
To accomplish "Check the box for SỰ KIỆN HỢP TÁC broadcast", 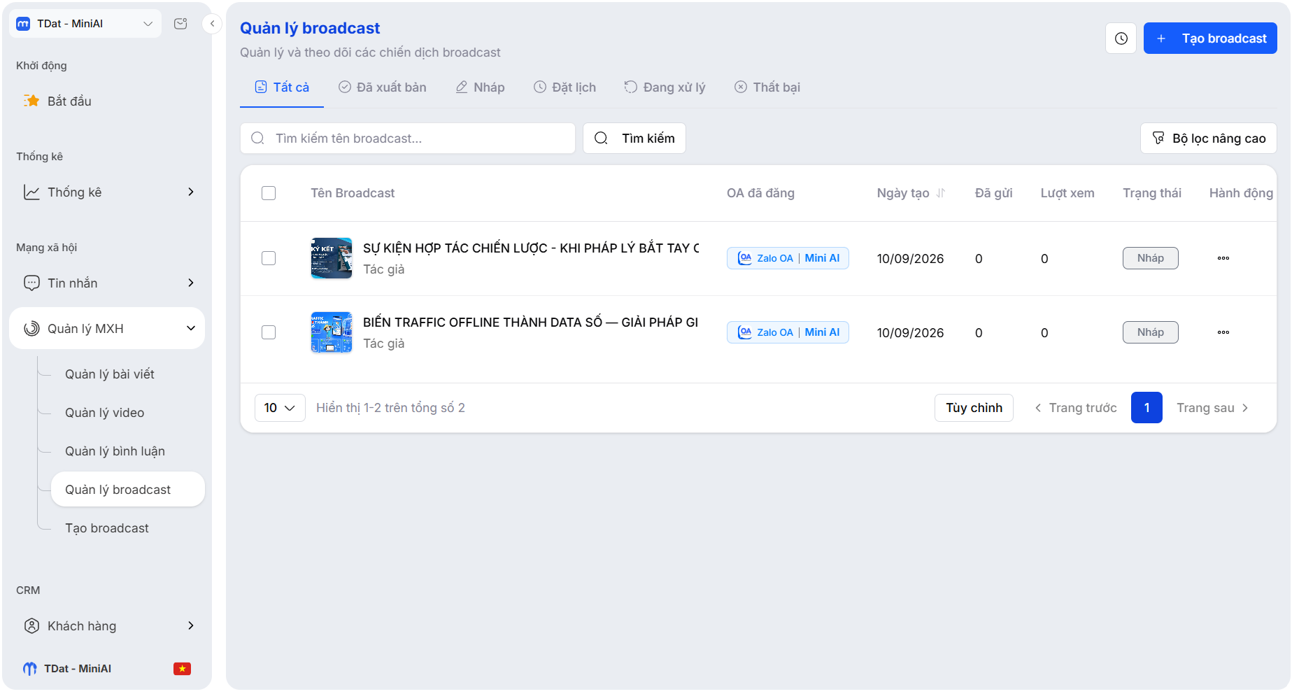I will (x=269, y=258).
